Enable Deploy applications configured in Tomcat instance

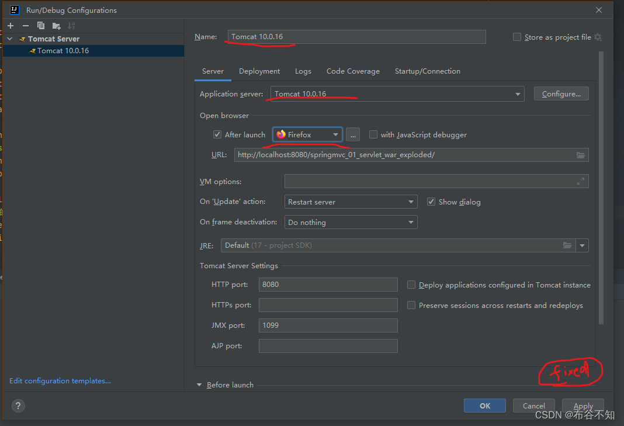point(411,285)
